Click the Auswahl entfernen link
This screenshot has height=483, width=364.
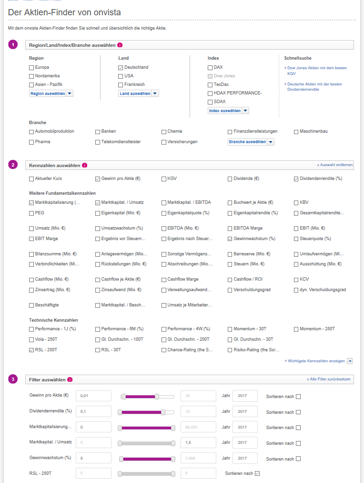coord(335,165)
